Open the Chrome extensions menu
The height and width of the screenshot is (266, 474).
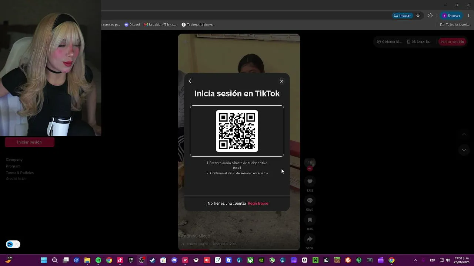click(x=430, y=16)
